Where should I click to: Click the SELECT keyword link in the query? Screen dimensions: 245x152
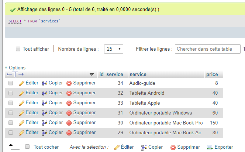click(x=15, y=21)
